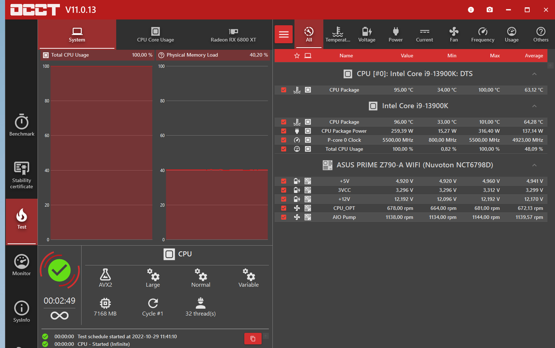This screenshot has height=348, width=555.
Task: Uncheck the CPU Package Power checkbox
Action: tap(284, 131)
